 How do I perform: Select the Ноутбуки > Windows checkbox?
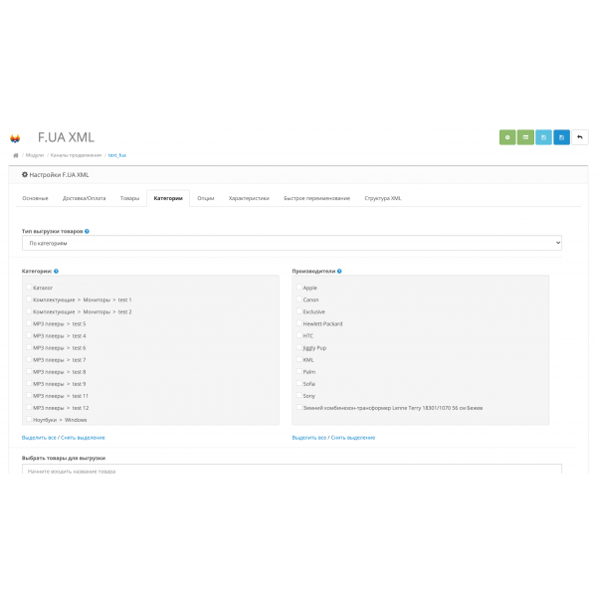29,419
